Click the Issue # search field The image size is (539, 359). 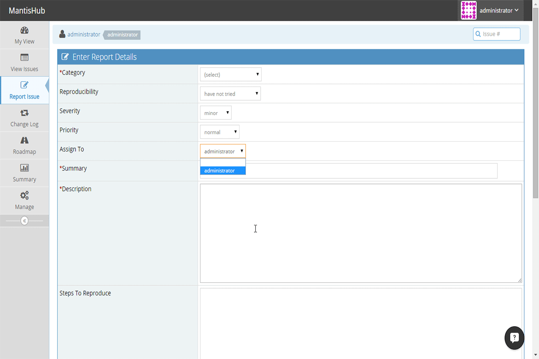click(496, 34)
